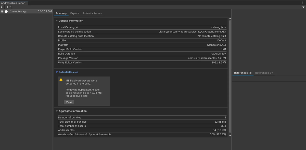Collapse the General Information section
Image resolution: width=306 pixels, height=150 pixels.
[x=57, y=21]
